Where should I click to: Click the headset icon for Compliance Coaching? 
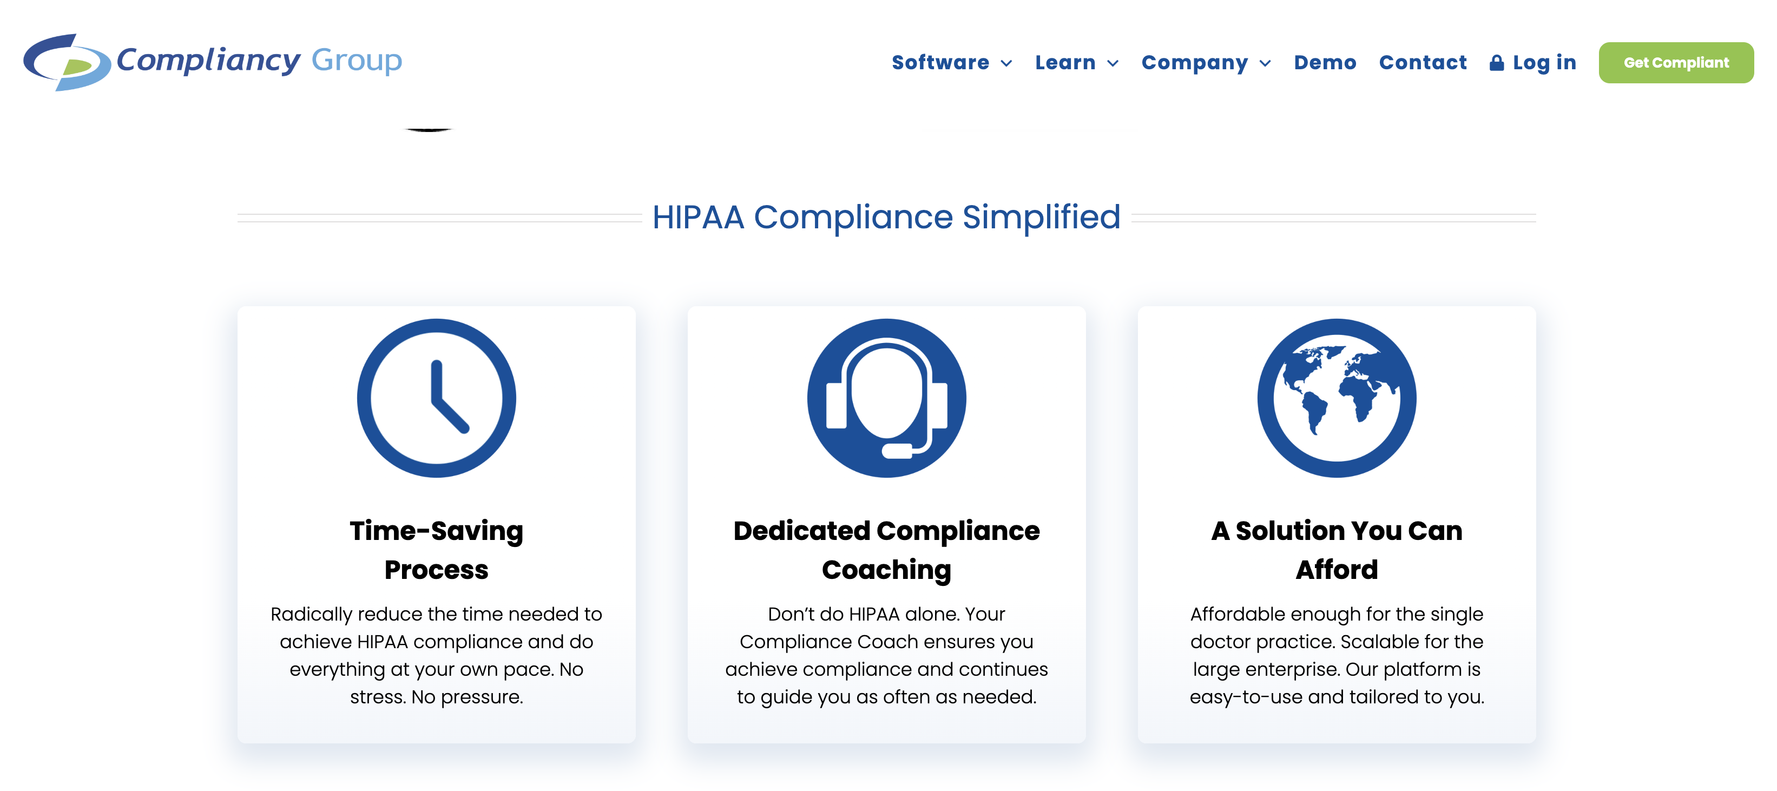point(886,398)
